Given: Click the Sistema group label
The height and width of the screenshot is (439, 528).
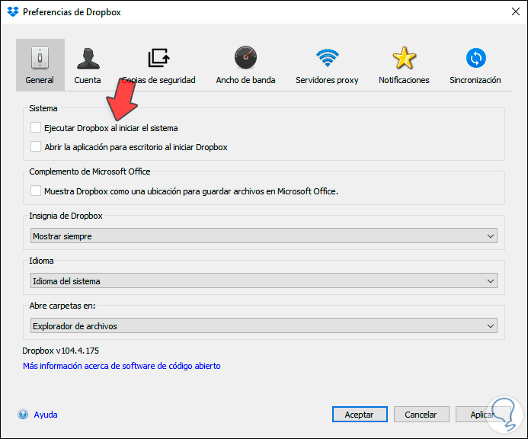Looking at the screenshot, I should (43, 108).
